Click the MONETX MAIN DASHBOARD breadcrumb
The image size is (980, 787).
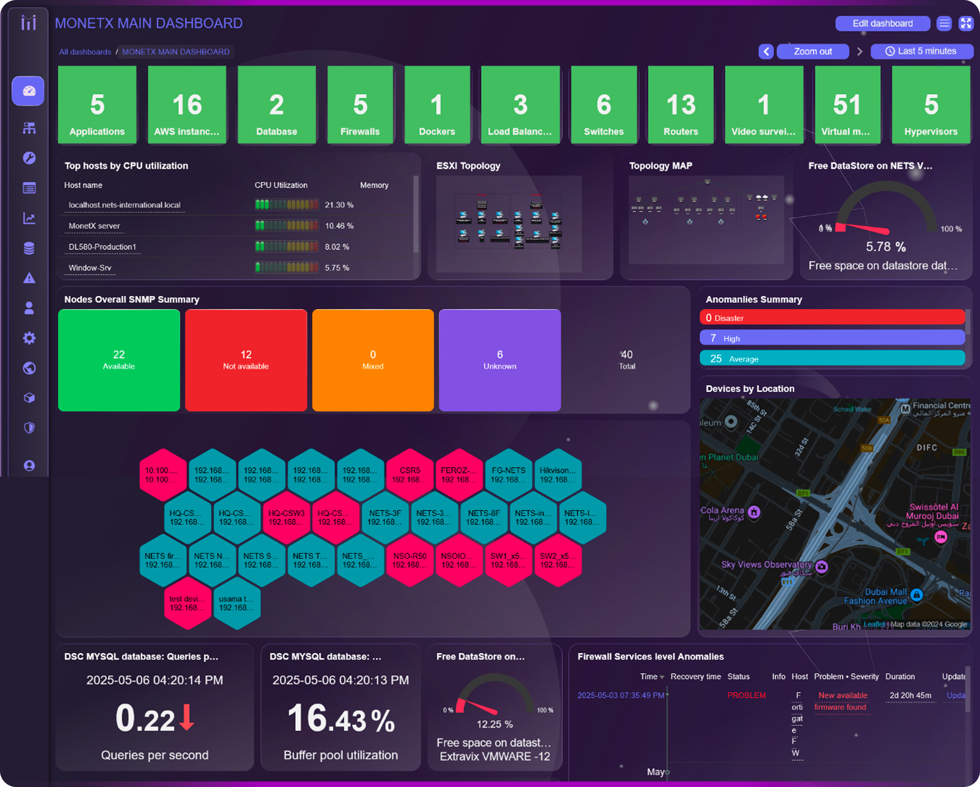tap(176, 52)
